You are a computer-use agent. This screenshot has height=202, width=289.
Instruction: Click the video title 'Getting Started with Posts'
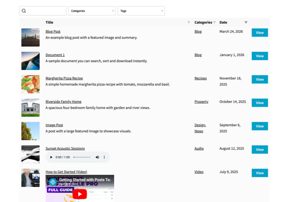85,180
